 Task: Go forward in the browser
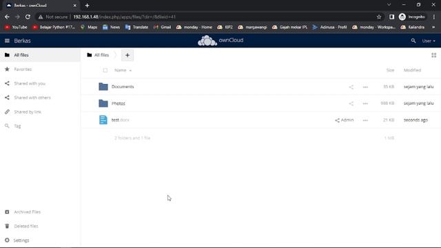[x=17, y=17]
